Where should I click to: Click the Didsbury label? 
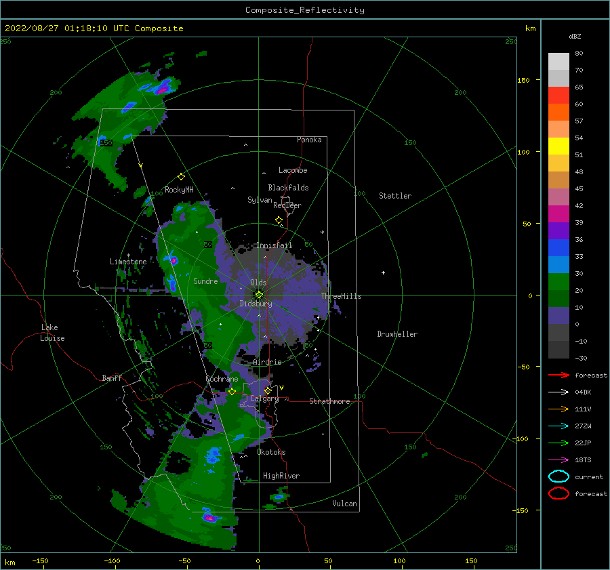pyautogui.click(x=256, y=304)
